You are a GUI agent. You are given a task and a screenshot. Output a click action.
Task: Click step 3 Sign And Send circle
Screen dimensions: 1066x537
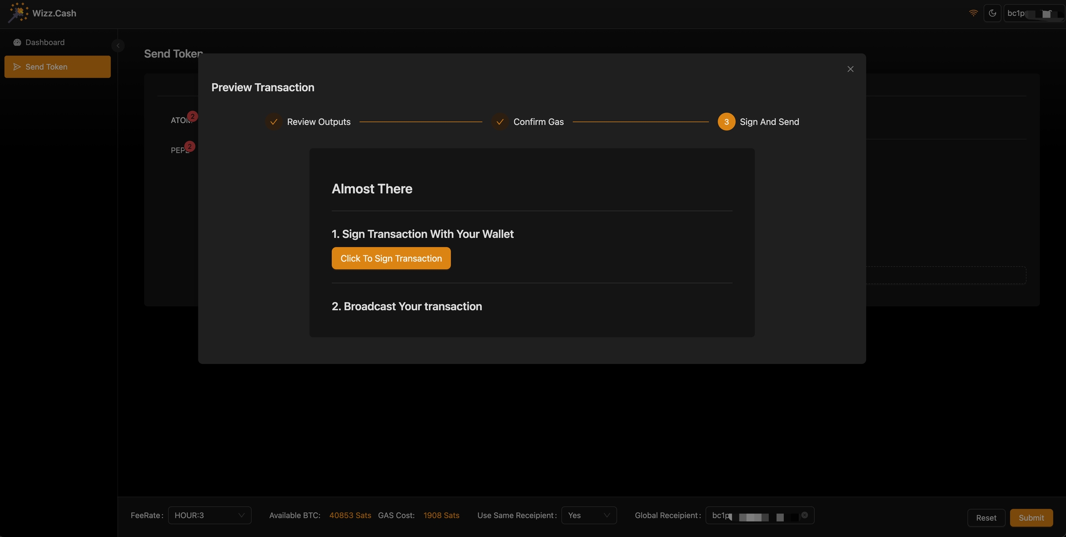tap(726, 122)
